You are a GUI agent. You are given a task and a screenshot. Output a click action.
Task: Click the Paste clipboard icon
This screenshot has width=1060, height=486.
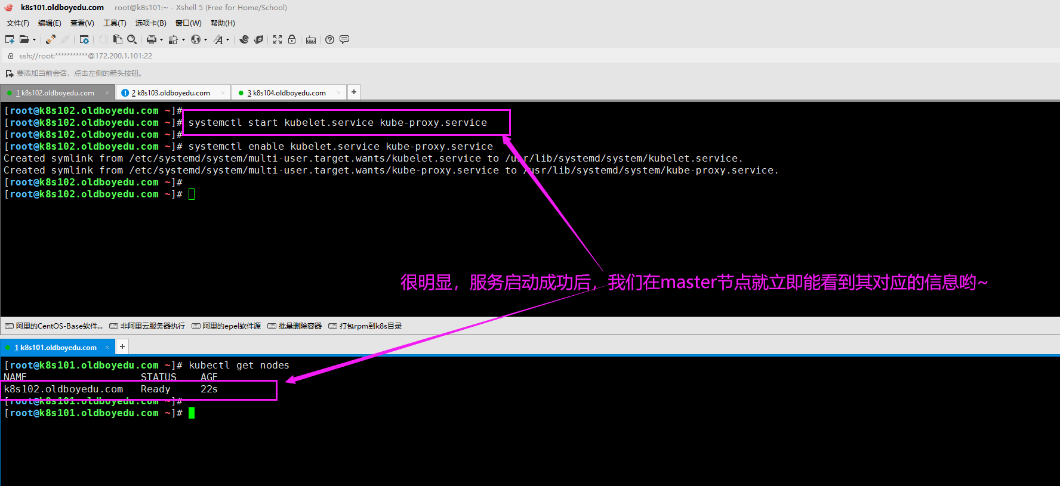118,39
